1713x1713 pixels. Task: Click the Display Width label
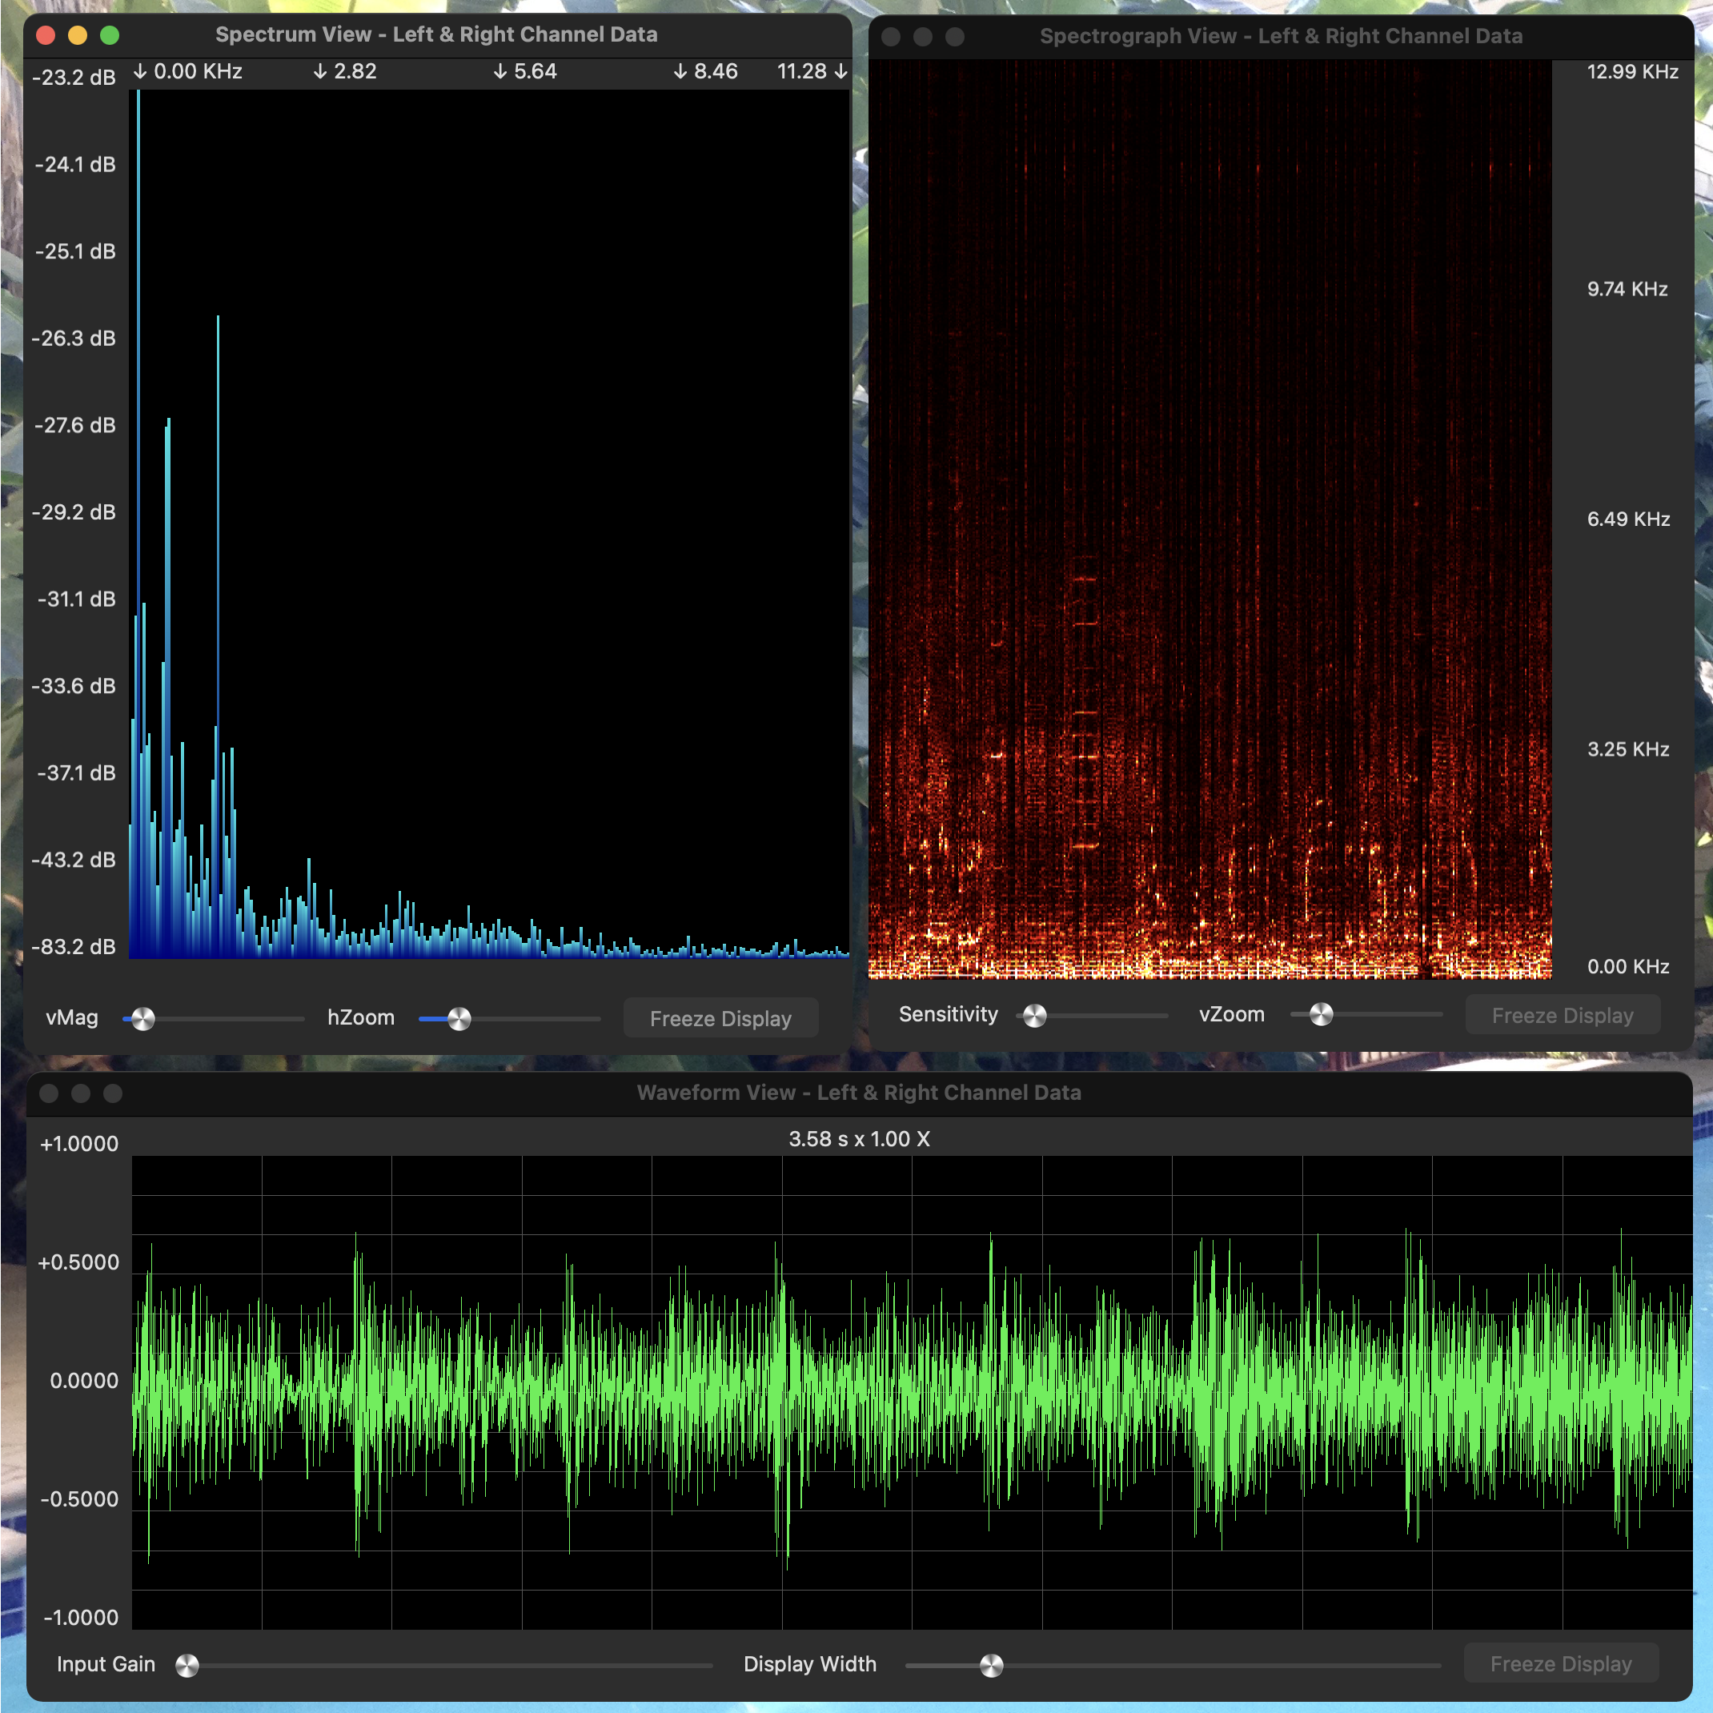809,1663
